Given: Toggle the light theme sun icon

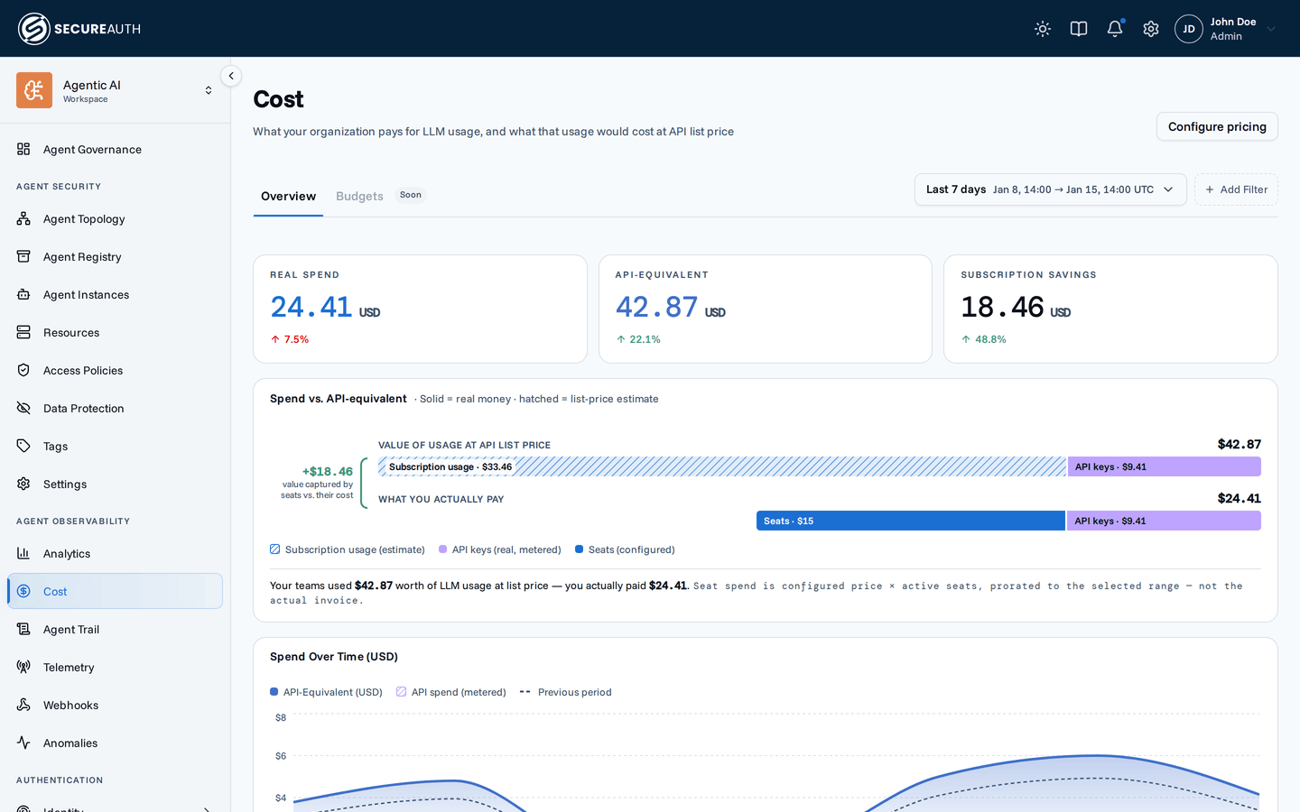Looking at the screenshot, I should (x=1043, y=29).
